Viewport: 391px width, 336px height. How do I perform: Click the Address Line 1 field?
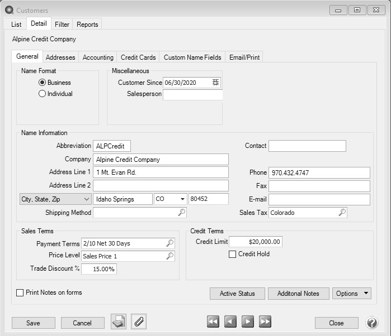(x=161, y=172)
